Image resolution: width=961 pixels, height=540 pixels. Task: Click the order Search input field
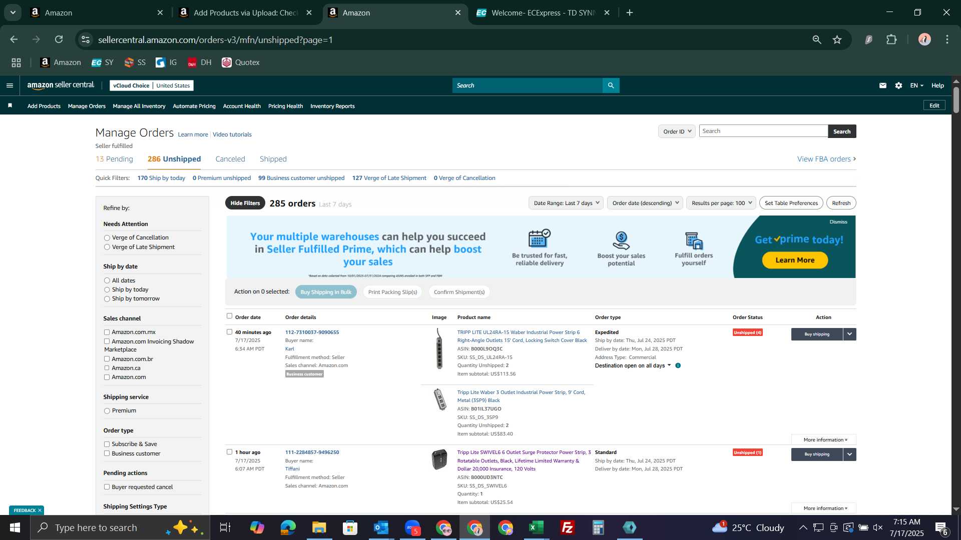(x=763, y=131)
